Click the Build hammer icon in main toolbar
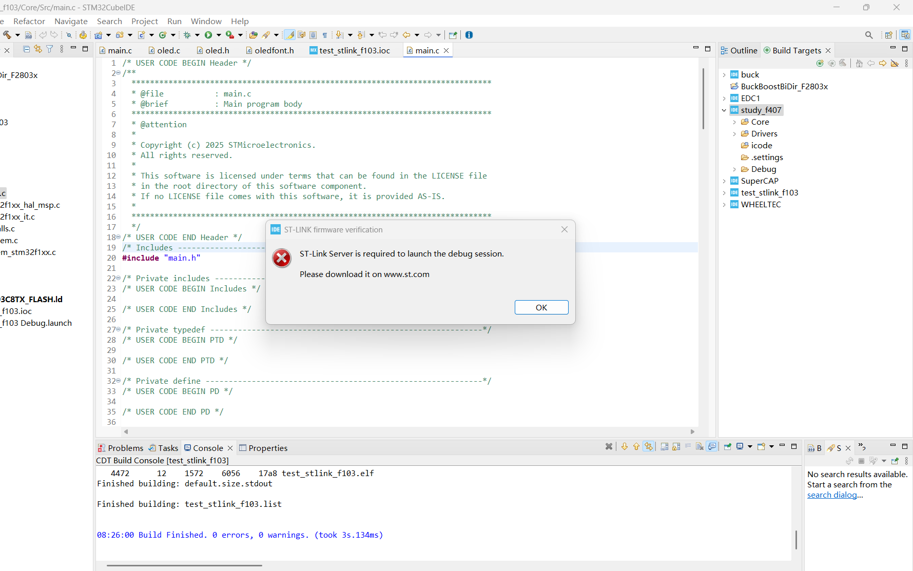 (7, 35)
